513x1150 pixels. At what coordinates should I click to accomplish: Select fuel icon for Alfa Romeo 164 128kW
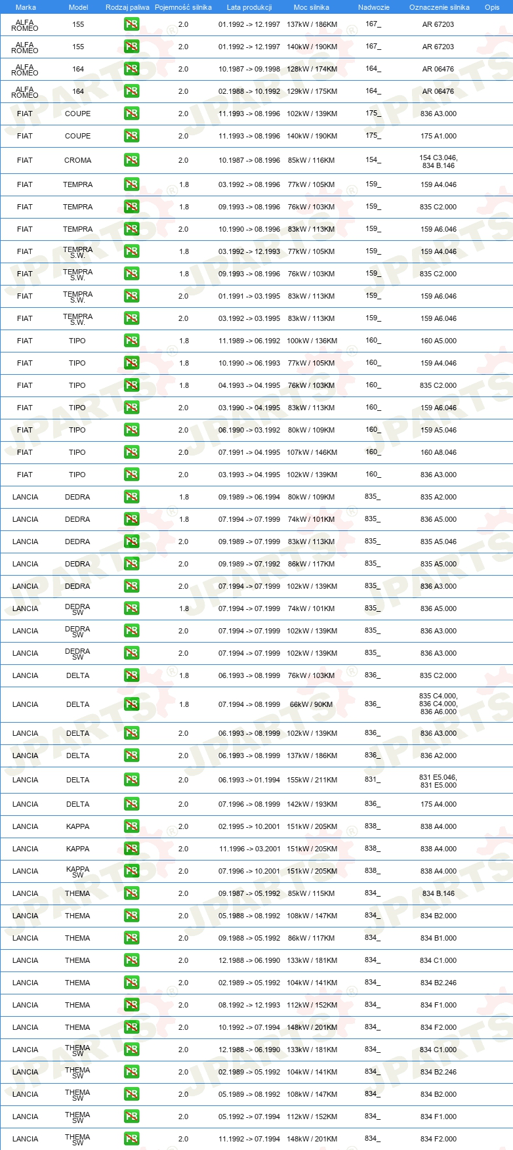(131, 69)
